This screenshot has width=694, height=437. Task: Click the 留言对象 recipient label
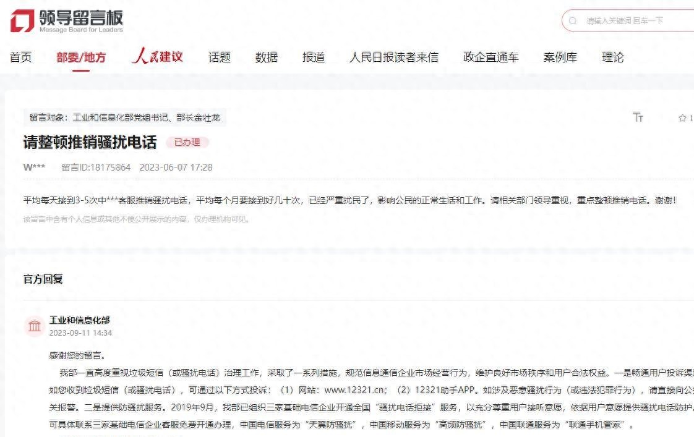[x=124, y=117]
